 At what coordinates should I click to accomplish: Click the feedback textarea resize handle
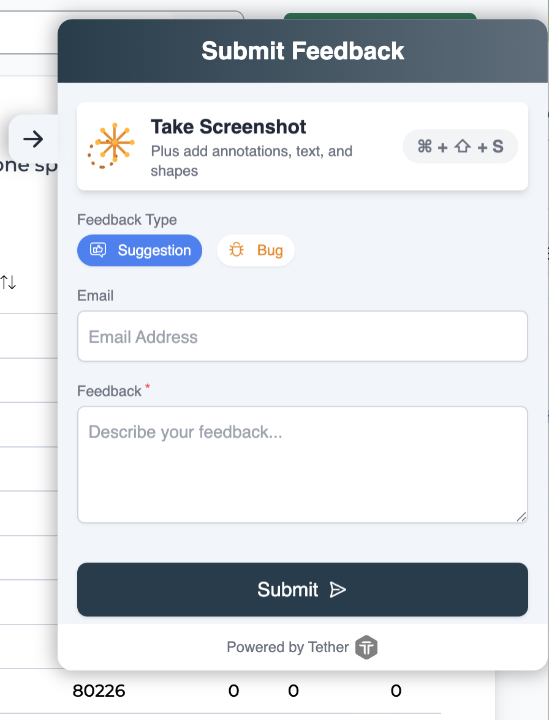[x=521, y=517]
